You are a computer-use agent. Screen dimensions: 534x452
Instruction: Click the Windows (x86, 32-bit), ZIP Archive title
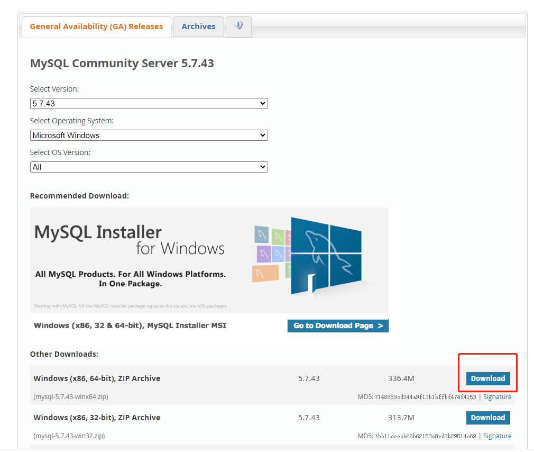[x=97, y=418]
